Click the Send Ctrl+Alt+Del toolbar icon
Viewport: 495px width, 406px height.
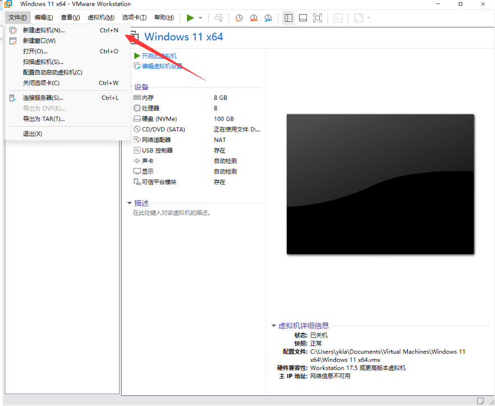coord(219,18)
